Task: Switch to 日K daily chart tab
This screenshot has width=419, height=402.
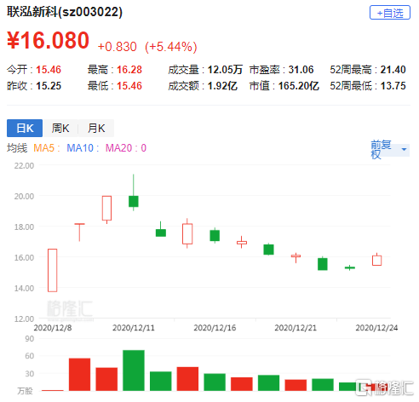Action: click(x=25, y=129)
